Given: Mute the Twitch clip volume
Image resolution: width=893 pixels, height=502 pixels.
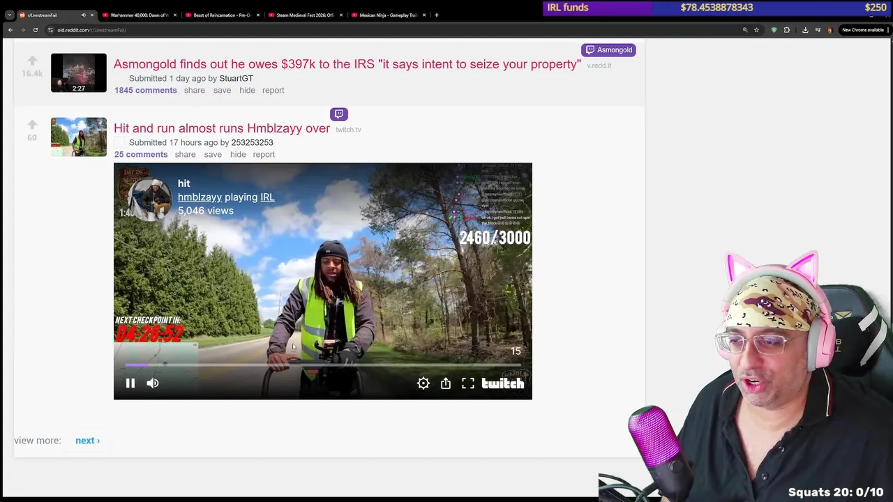Looking at the screenshot, I should pyautogui.click(x=153, y=383).
